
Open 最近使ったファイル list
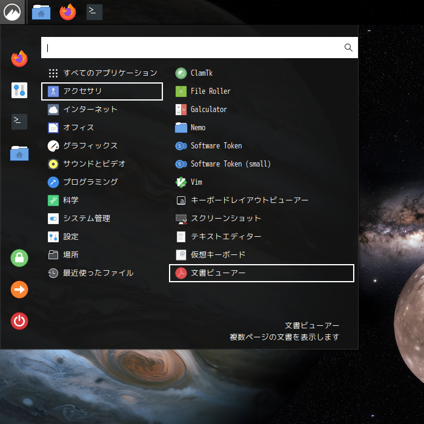97,273
